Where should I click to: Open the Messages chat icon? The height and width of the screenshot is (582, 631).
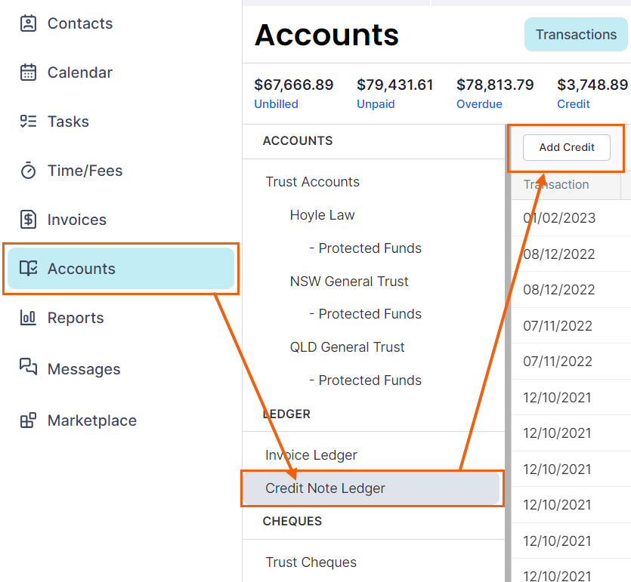click(x=28, y=367)
